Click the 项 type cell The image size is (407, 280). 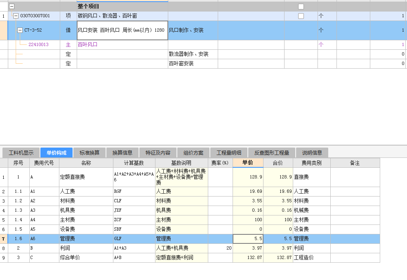click(x=68, y=16)
